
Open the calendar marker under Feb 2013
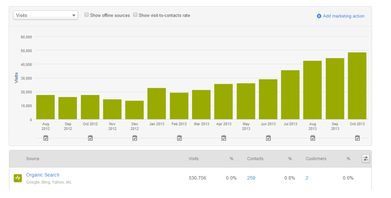179,138
